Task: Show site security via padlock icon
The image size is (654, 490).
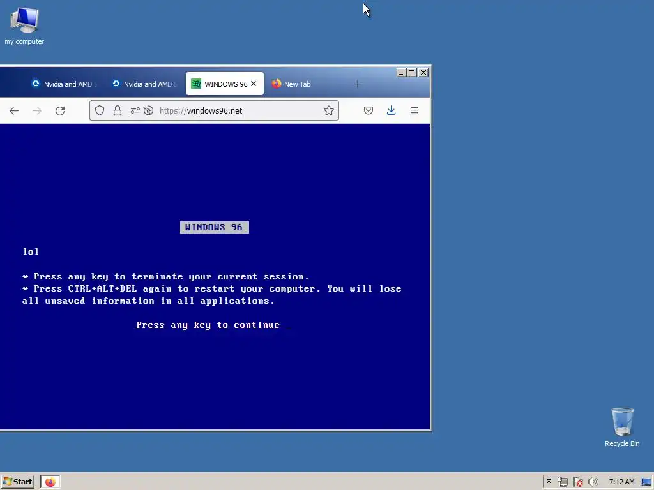Action: click(x=118, y=110)
